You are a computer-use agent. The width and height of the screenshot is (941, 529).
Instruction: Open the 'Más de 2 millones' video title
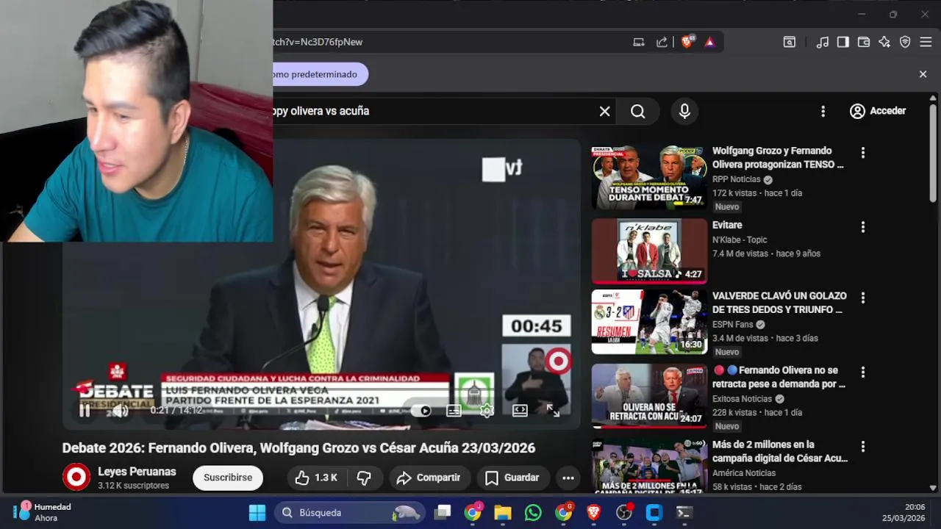click(780, 451)
